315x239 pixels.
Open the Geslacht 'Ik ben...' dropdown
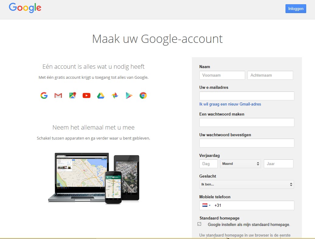tap(247, 184)
